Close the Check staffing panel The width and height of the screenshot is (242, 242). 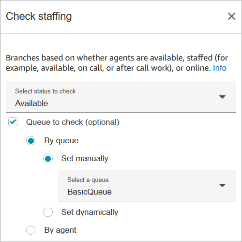(x=231, y=16)
